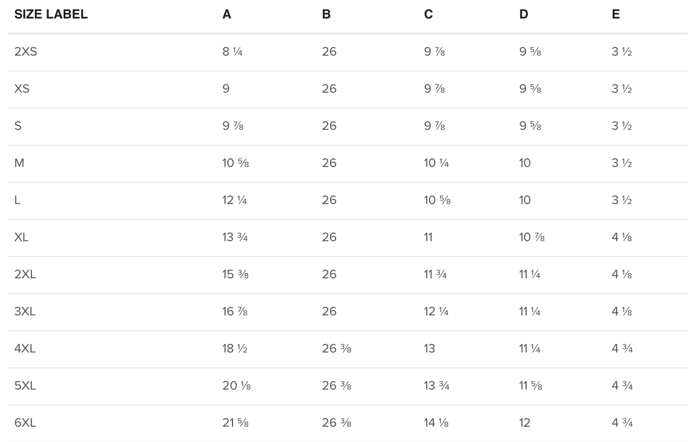Click the 15 ⅜ cell

(235, 274)
